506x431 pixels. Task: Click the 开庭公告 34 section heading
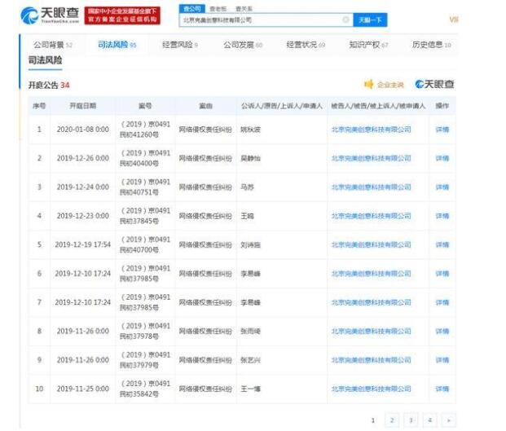[49, 86]
